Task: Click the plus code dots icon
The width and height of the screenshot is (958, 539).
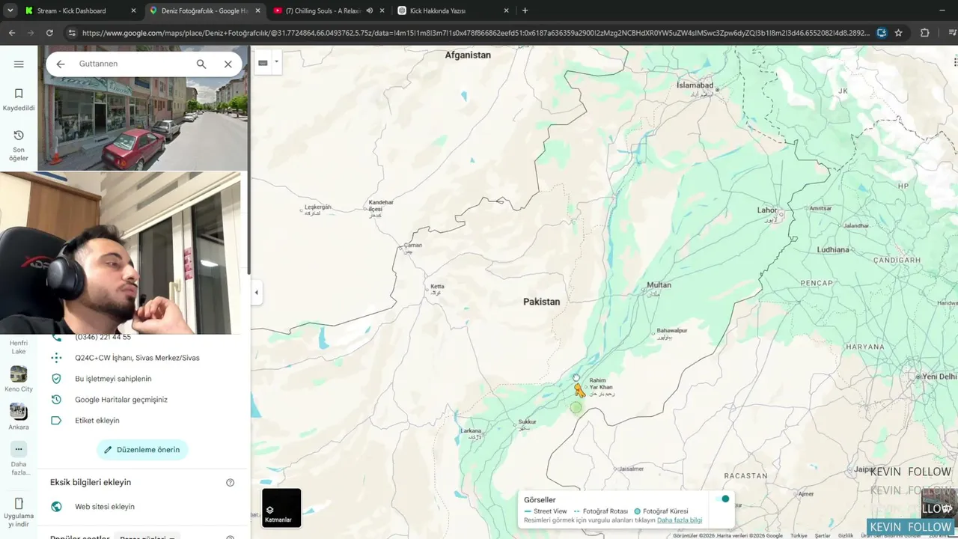Action: pyautogui.click(x=56, y=358)
